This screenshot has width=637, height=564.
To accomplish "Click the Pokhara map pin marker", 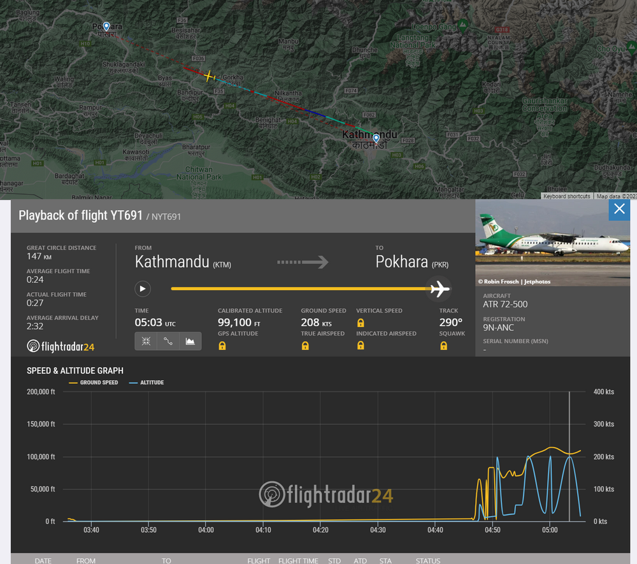I will click(106, 26).
